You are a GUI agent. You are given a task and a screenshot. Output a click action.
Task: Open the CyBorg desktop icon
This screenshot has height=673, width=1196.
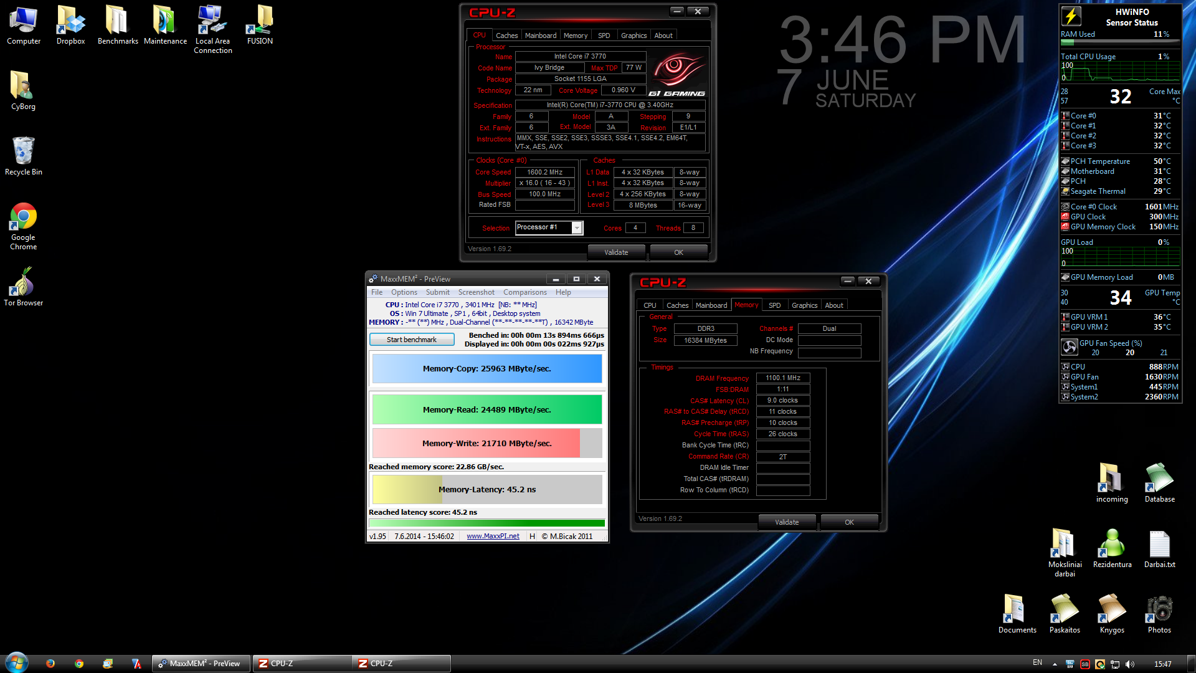tap(23, 90)
